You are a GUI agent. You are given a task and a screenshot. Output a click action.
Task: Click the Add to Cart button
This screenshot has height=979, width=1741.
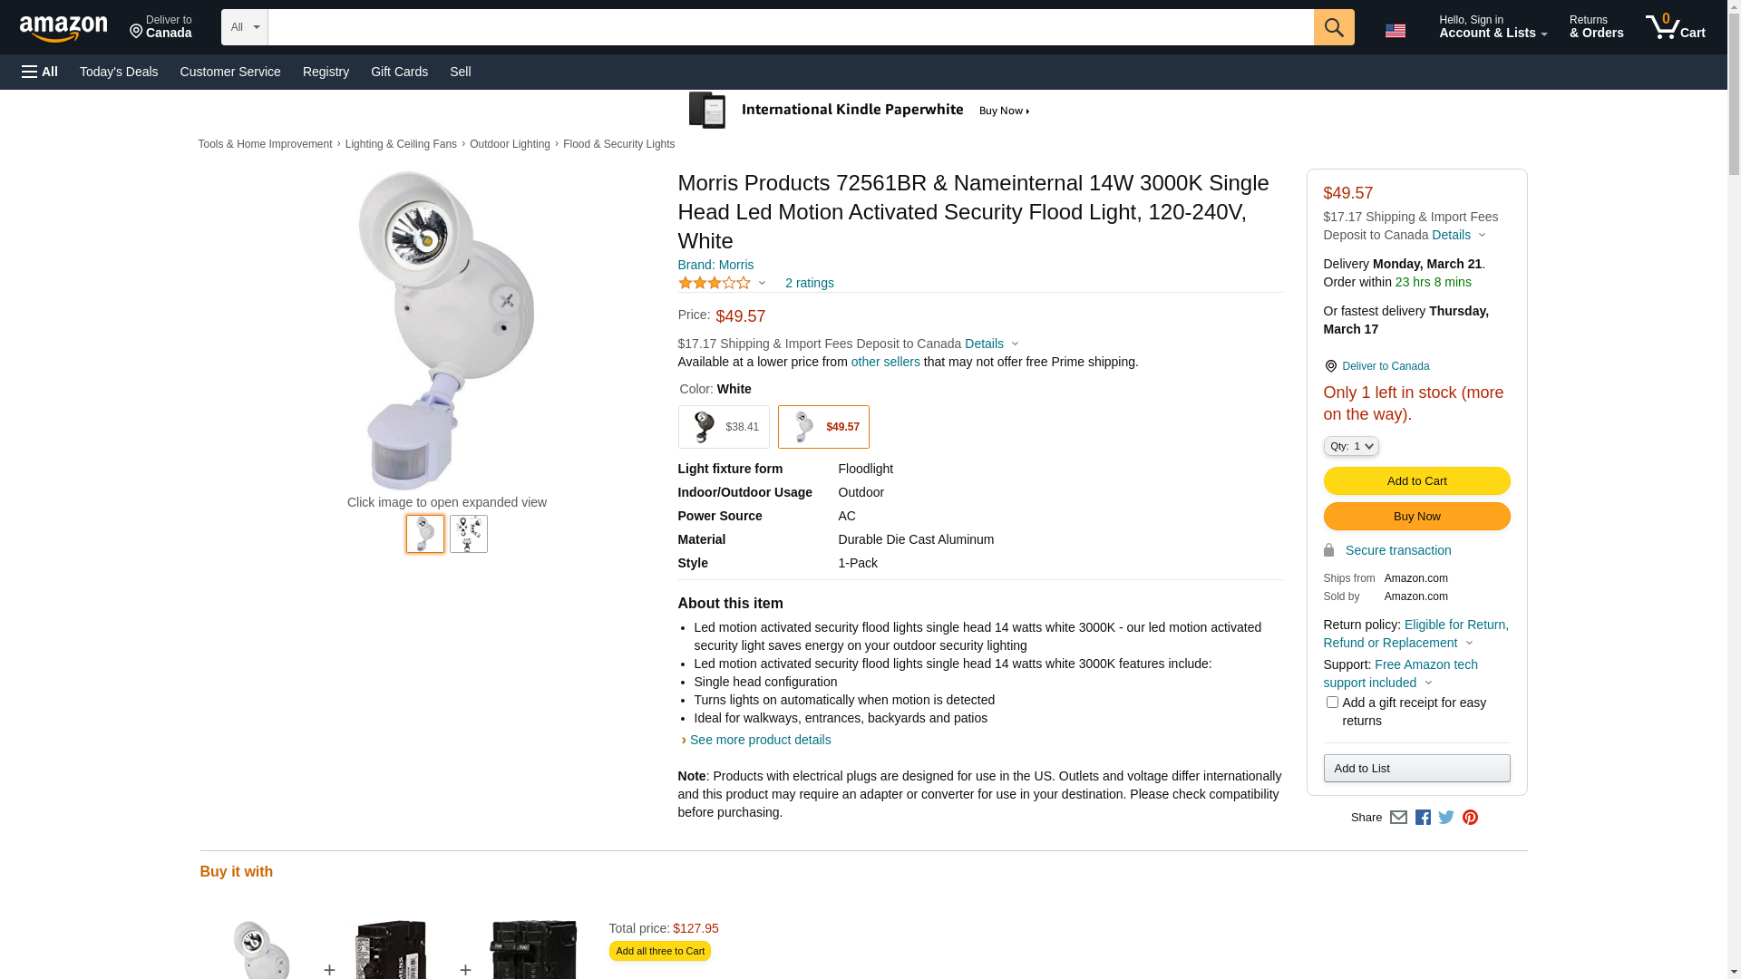click(x=1416, y=481)
